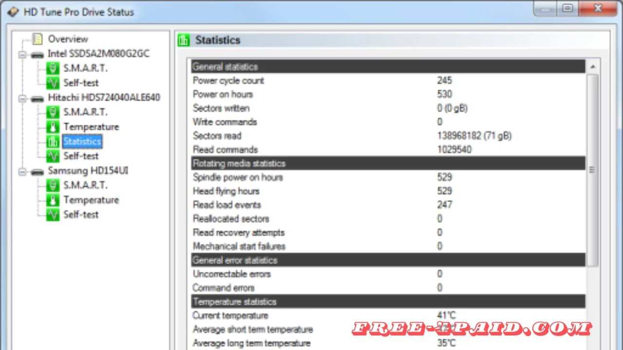The width and height of the screenshot is (623, 350).
Task: Click the Intel drive S.M.A.R.T. icon
Action: click(x=53, y=68)
